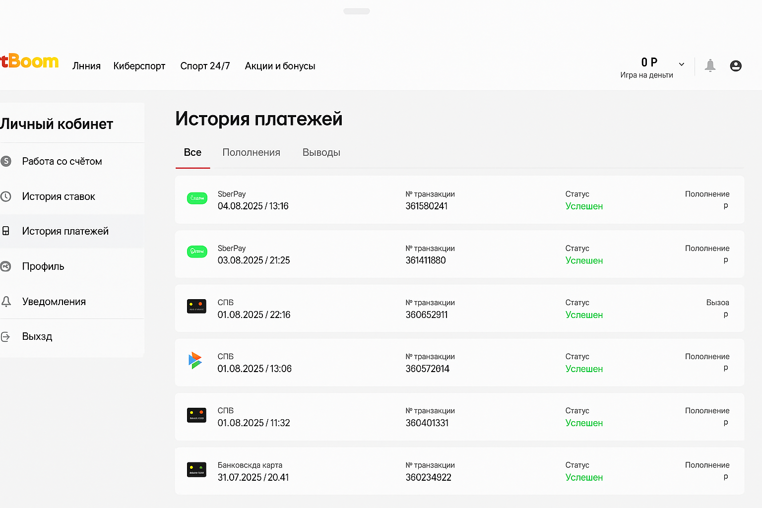The image size is (762, 508).
Task: Open the Спорт 24/7 navigation link
Action: pos(205,66)
